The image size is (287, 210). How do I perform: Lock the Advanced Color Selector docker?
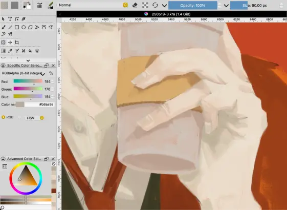pos(3,159)
